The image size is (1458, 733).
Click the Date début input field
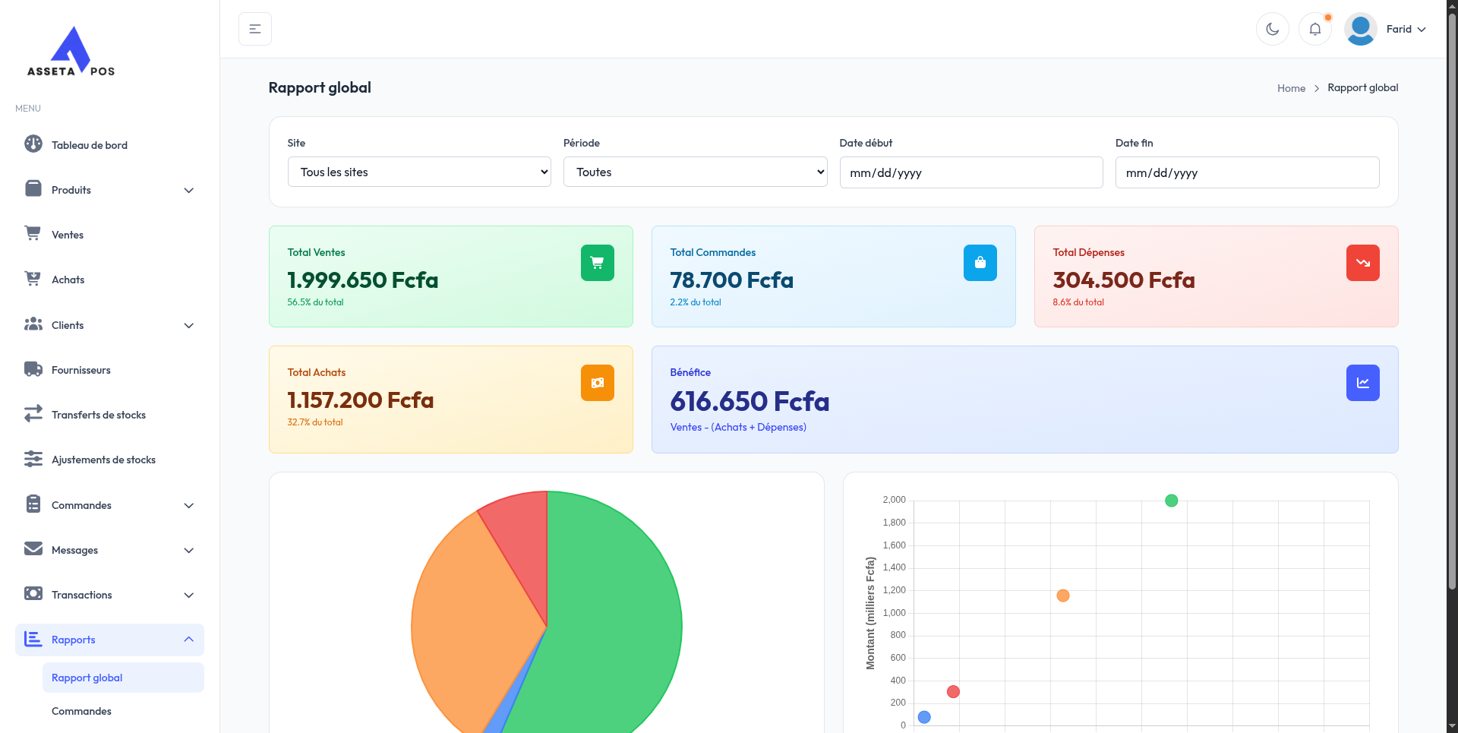(x=970, y=172)
